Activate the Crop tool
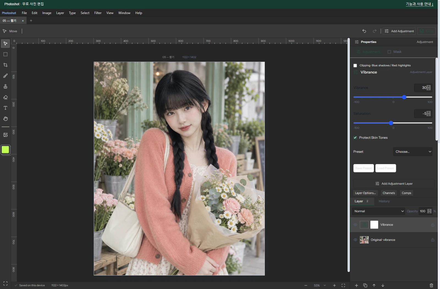The width and height of the screenshot is (440, 289). [5, 65]
